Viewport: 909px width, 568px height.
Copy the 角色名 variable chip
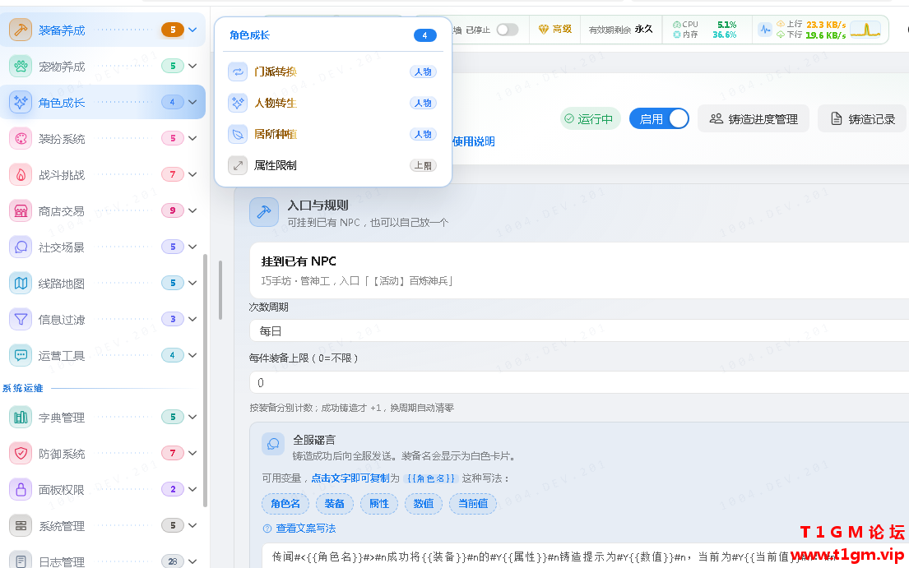285,504
